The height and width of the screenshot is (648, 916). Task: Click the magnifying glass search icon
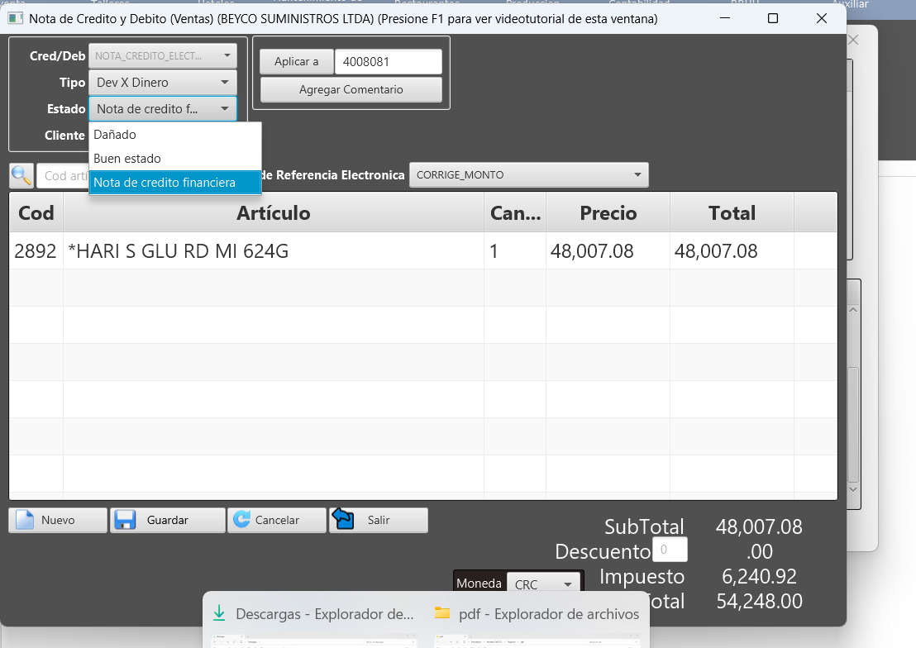coord(21,175)
